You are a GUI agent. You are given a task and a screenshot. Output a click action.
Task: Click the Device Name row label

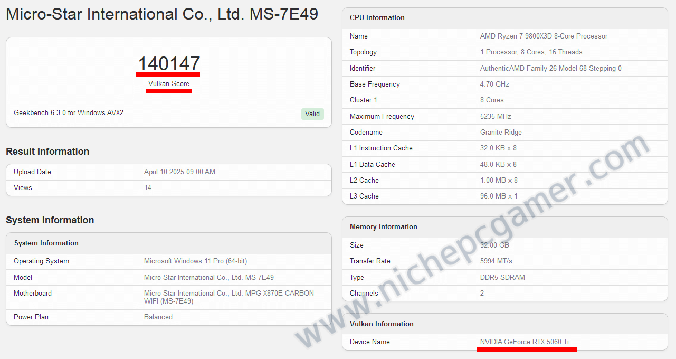pos(370,342)
